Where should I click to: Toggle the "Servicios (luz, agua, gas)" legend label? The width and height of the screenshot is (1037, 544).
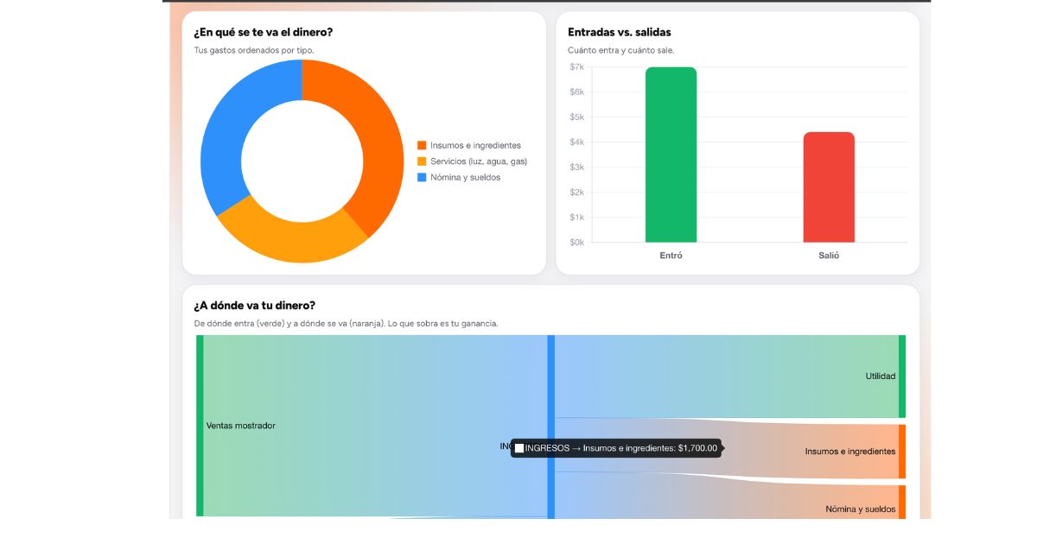coord(479,161)
